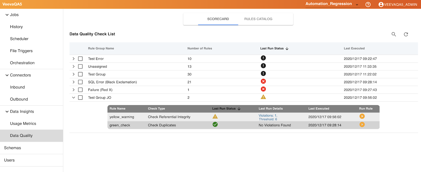Expand the SQL Error rule group row
The height and width of the screenshot is (172, 421).
74,82
